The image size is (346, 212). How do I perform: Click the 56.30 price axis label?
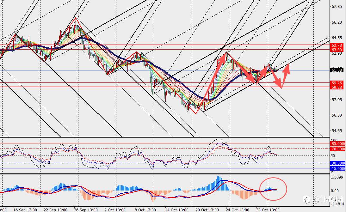(337, 115)
